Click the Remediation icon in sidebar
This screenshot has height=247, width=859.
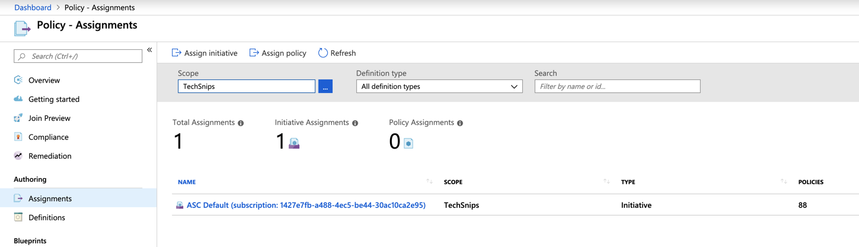click(x=18, y=156)
